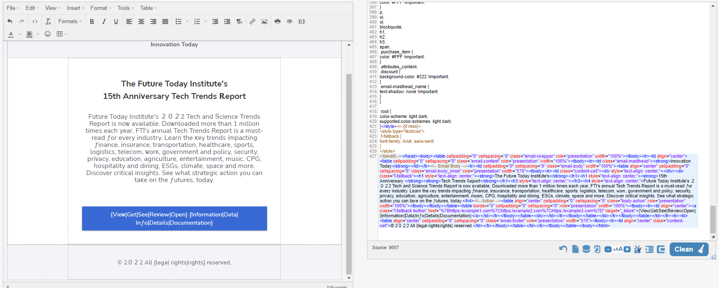Open preview with the eye icon

tap(289, 22)
